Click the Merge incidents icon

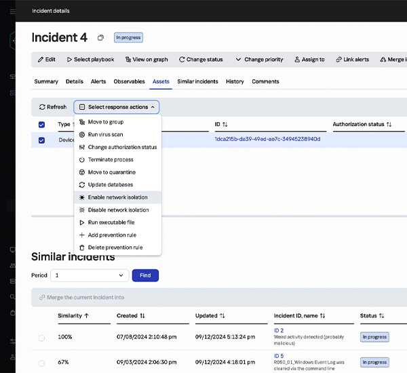coord(383,60)
